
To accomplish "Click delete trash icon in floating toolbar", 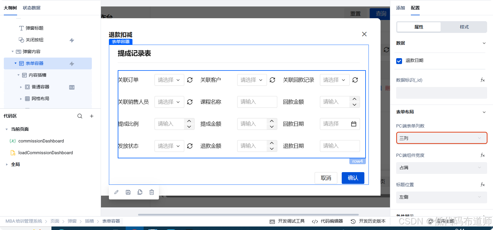I will click(x=152, y=192).
